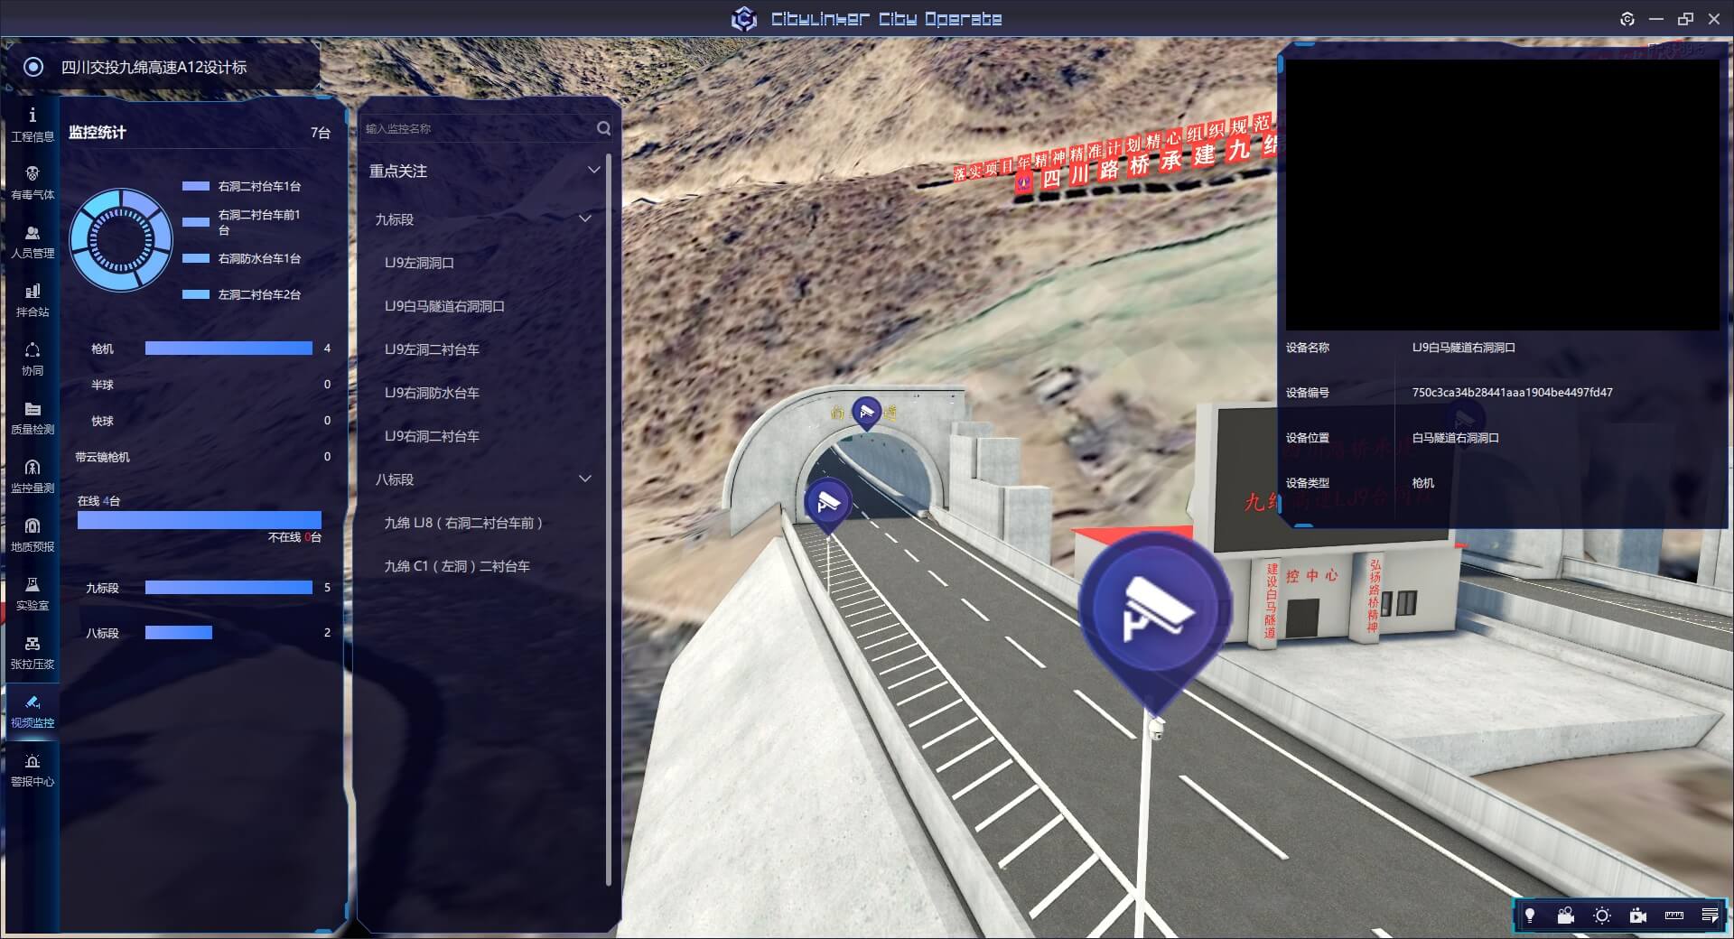The height and width of the screenshot is (939, 1734).
Task: Click the light bulb icon in the bottom toolbar
Action: (x=1530, y=916)
